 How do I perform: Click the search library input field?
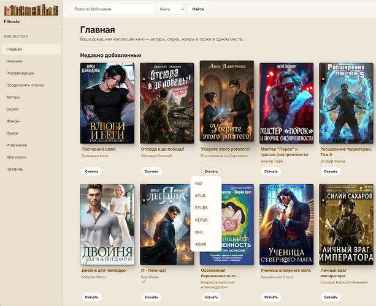coord(112,9)
